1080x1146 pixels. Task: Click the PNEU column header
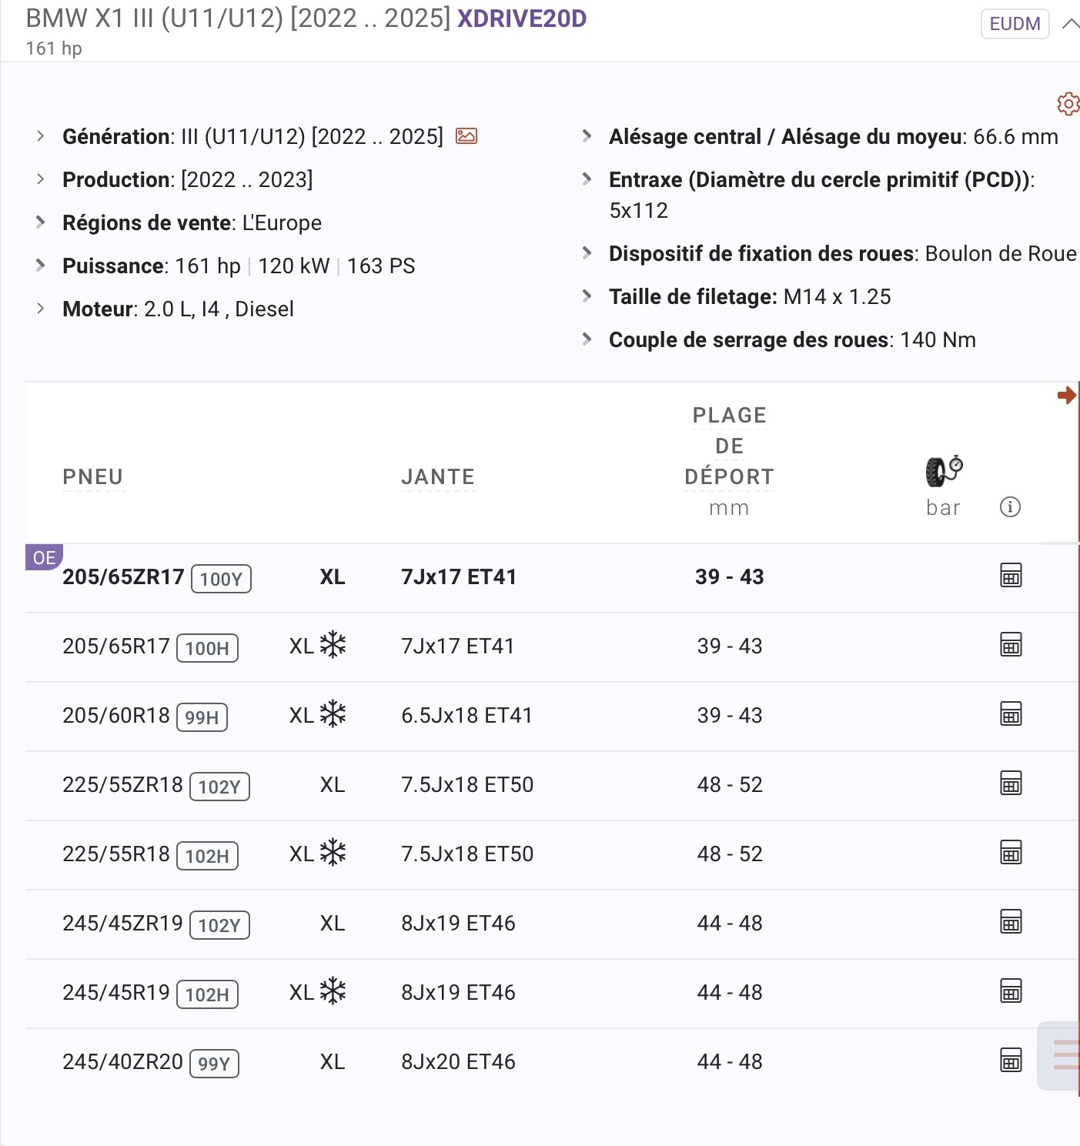(92, 477)
